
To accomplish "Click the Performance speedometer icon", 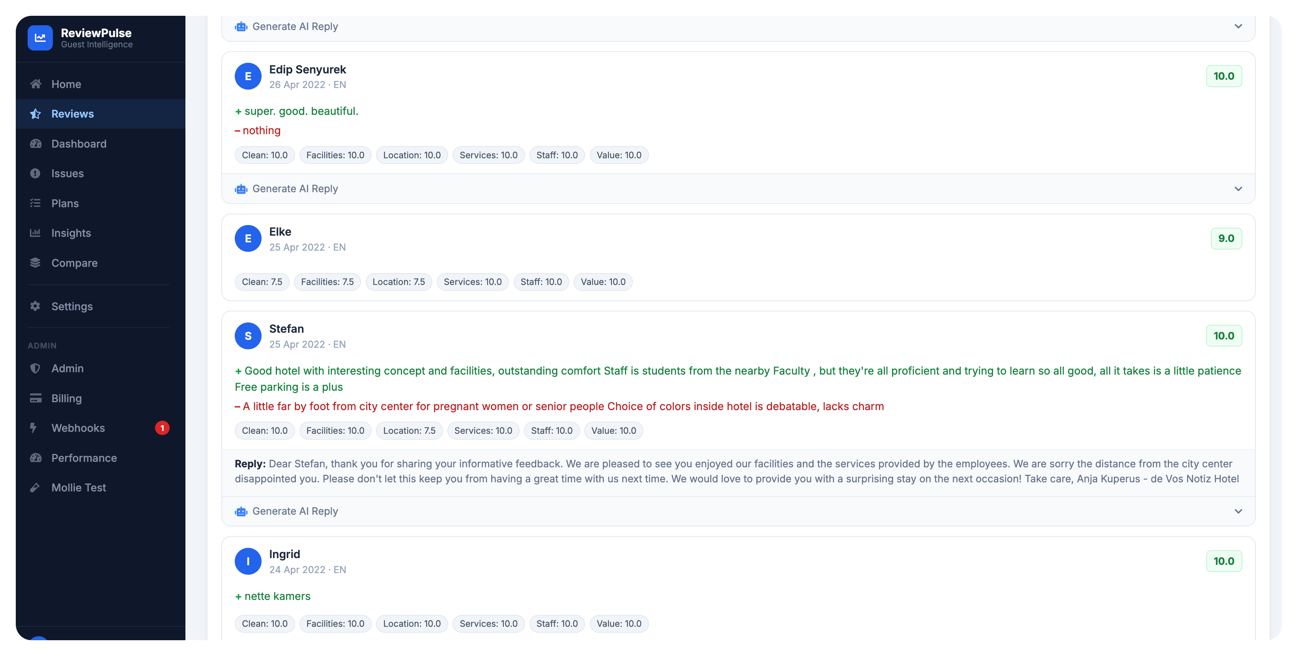I will pyautogui.click(x=35, y=457).
